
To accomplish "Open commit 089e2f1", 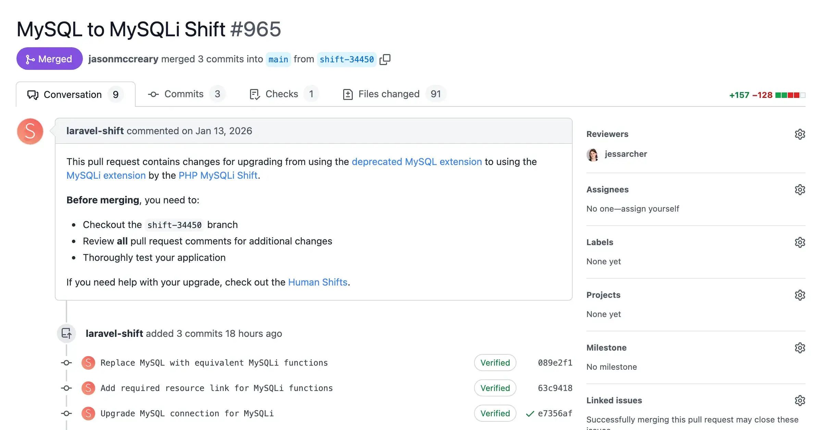I will (555, 363).
